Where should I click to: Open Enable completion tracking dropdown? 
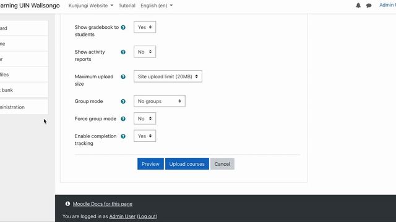pos(145,136)
